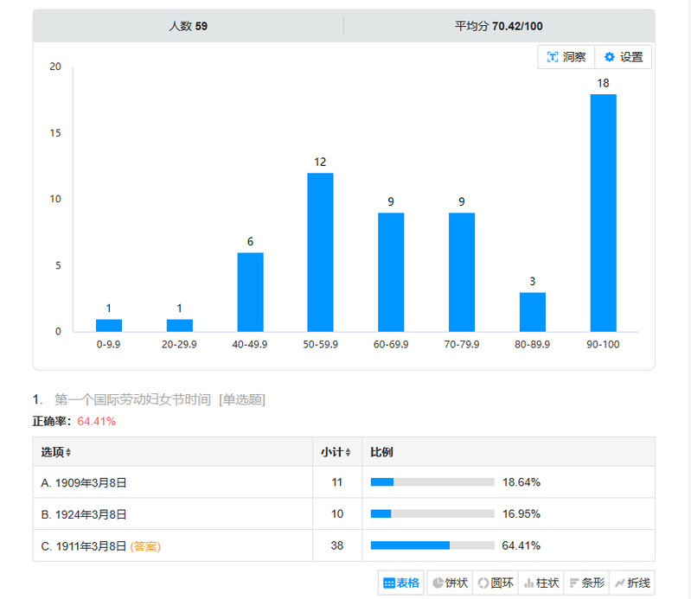Sort table by 小计 column
The image size is (691, 599).
point(336,452)
